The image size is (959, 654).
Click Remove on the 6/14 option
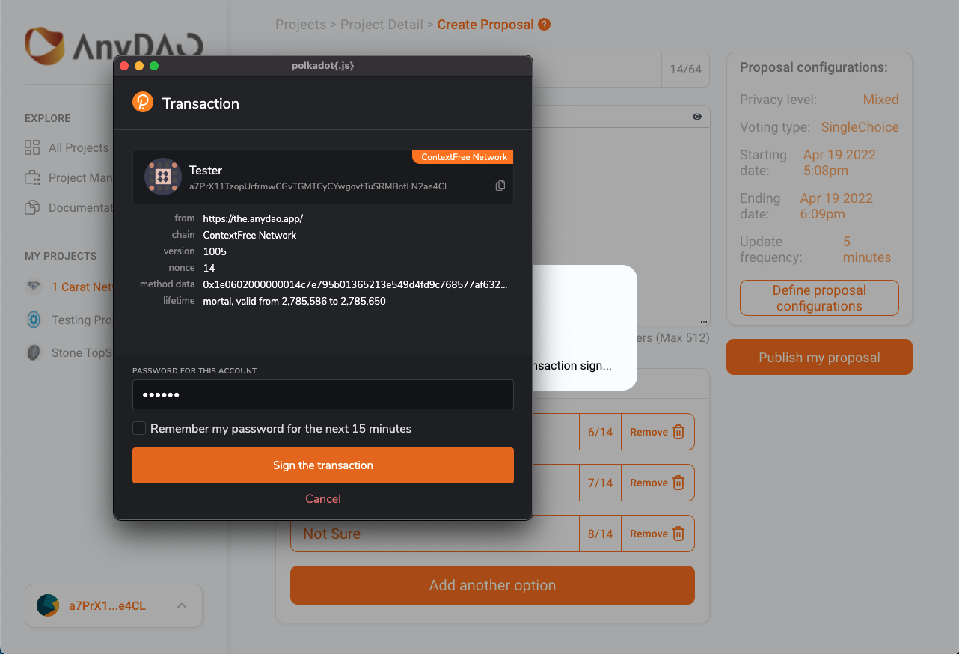[x=658, y=432]
